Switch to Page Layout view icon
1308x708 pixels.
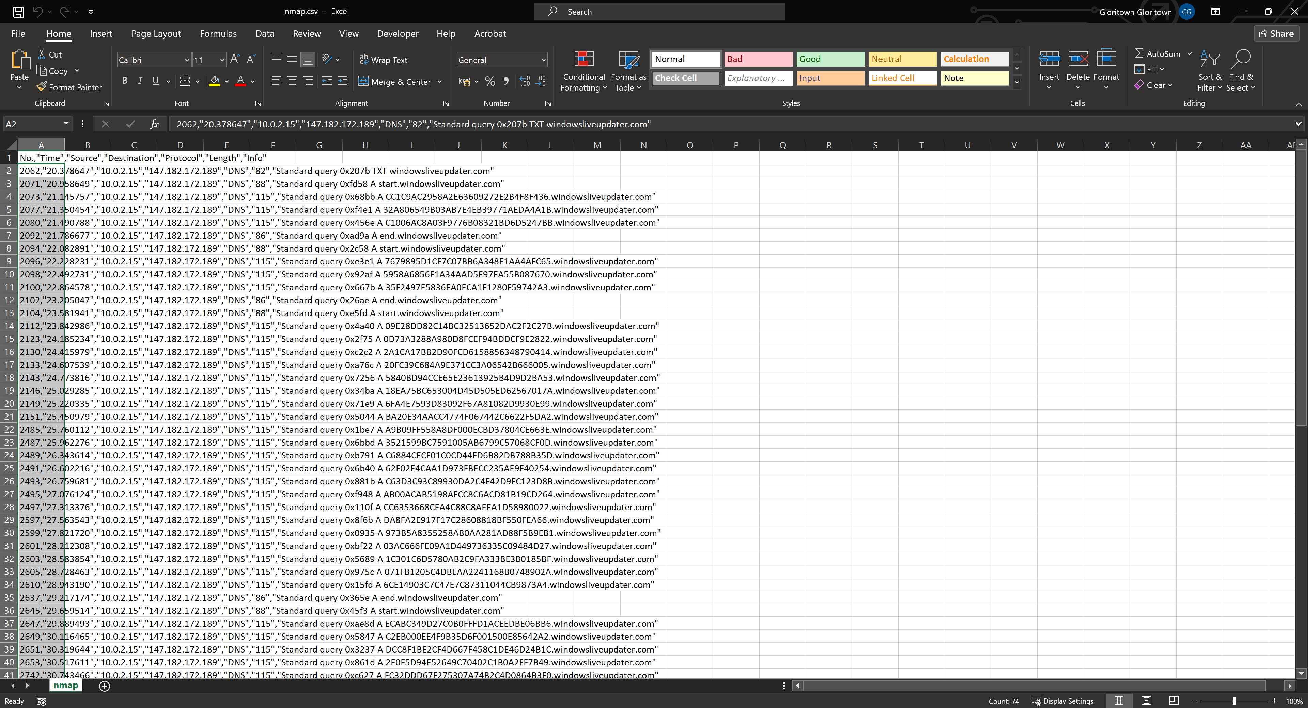coord(1146,701)
